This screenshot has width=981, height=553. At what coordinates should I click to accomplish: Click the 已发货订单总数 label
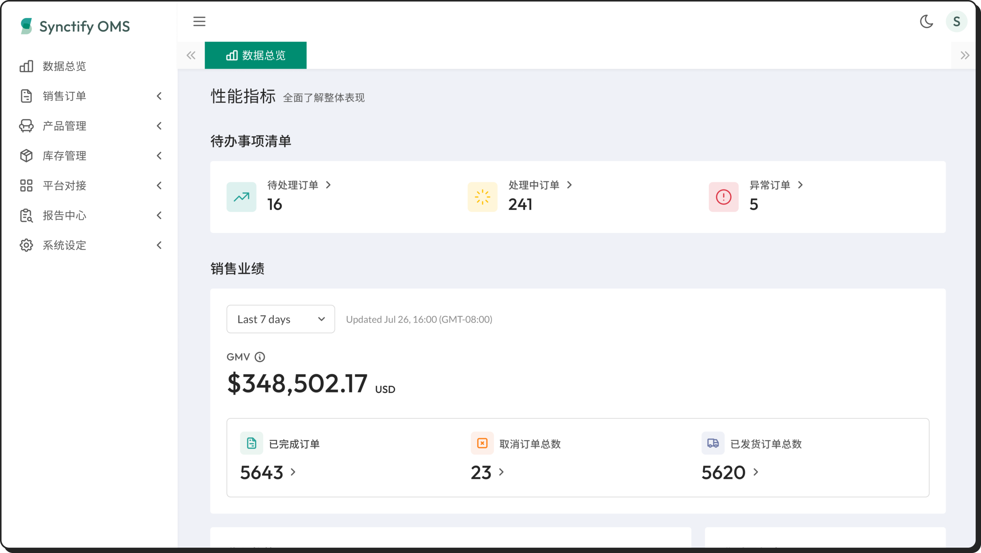(x=766, y=444)
